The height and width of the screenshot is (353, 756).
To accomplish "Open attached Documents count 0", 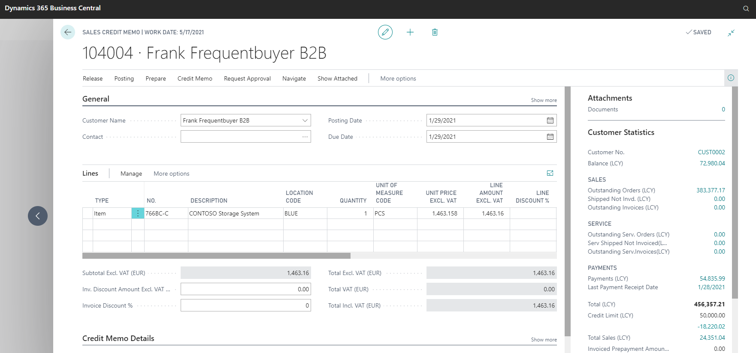I will pyautogui.click(x=723, y=109).
